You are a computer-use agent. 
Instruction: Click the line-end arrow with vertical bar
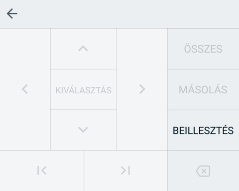pos(125,171)
